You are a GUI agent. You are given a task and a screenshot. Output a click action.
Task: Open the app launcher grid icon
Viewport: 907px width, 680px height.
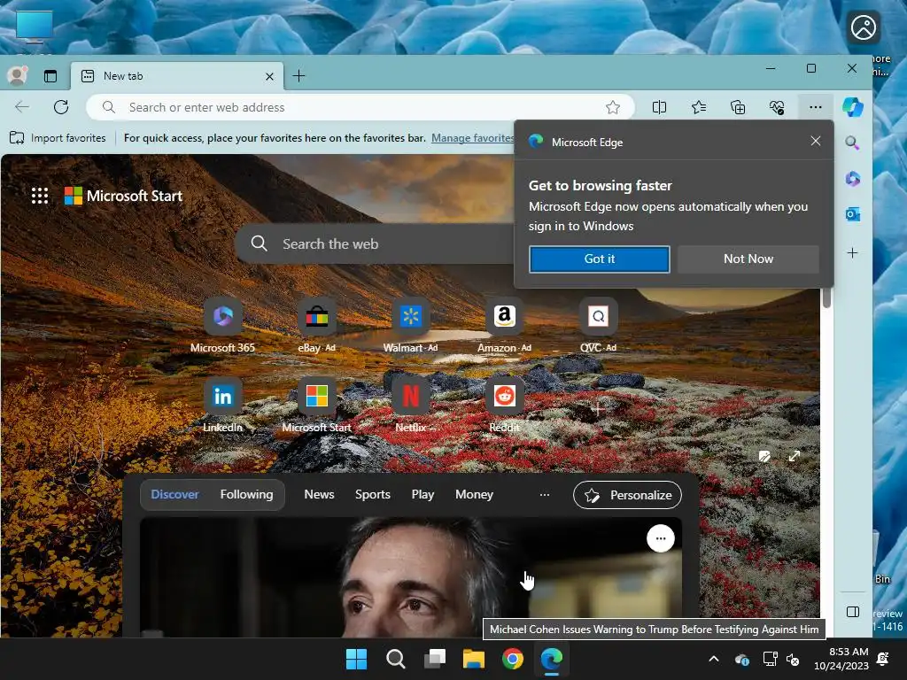pyautogui.click(x=39, y=196)
